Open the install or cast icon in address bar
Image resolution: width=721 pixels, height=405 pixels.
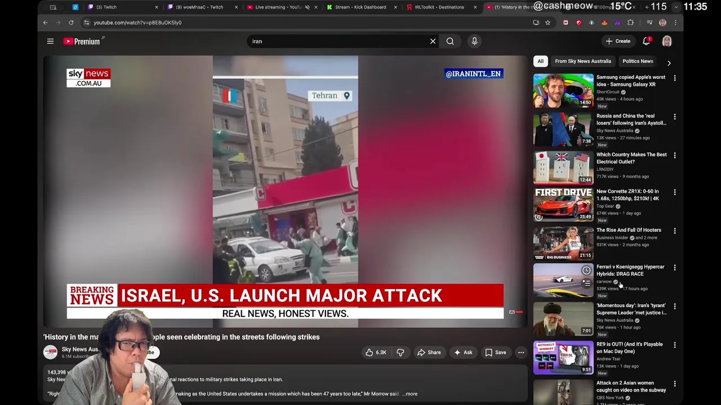[x=536, y=22]
